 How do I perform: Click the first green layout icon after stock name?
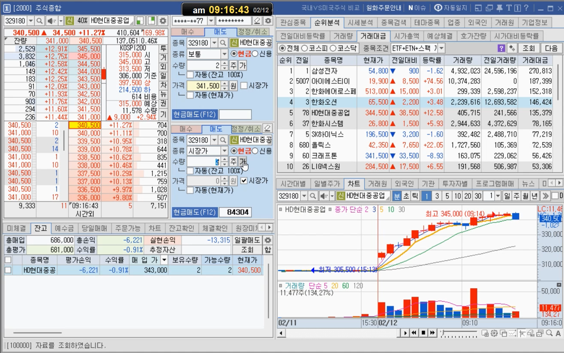[x=140, y=20]
